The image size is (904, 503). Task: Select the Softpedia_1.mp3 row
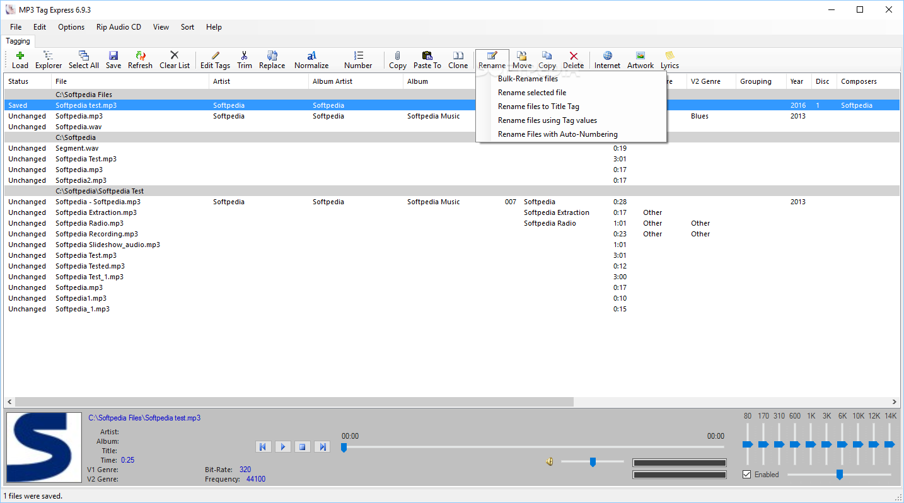[452, 309]
